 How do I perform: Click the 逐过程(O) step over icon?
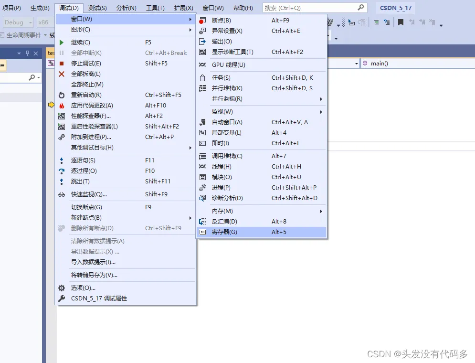coord(62,171)
